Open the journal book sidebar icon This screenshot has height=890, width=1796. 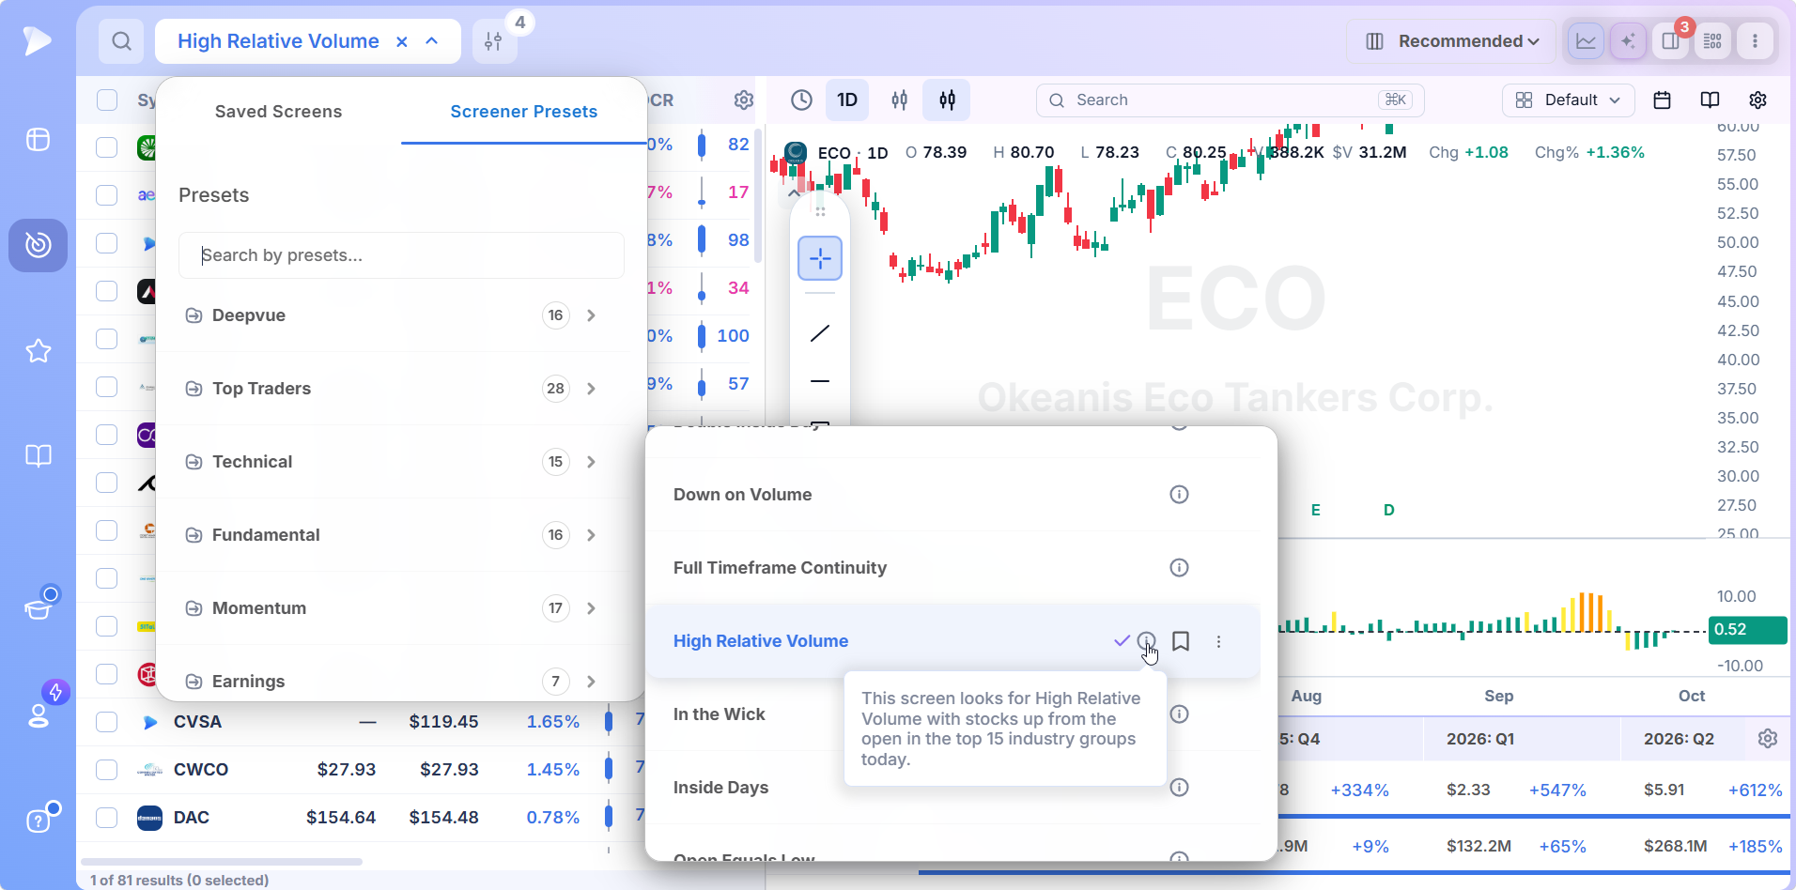(39, 456)
